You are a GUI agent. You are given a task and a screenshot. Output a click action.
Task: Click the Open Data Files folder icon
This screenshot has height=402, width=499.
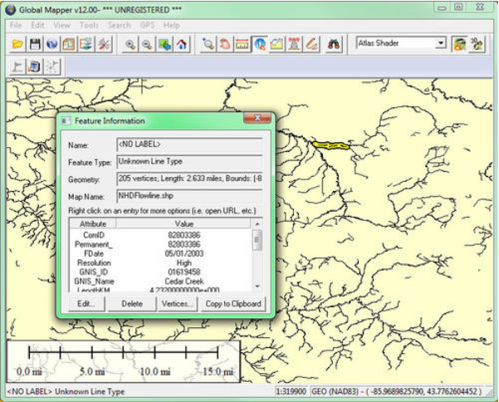tap(17, 43)
